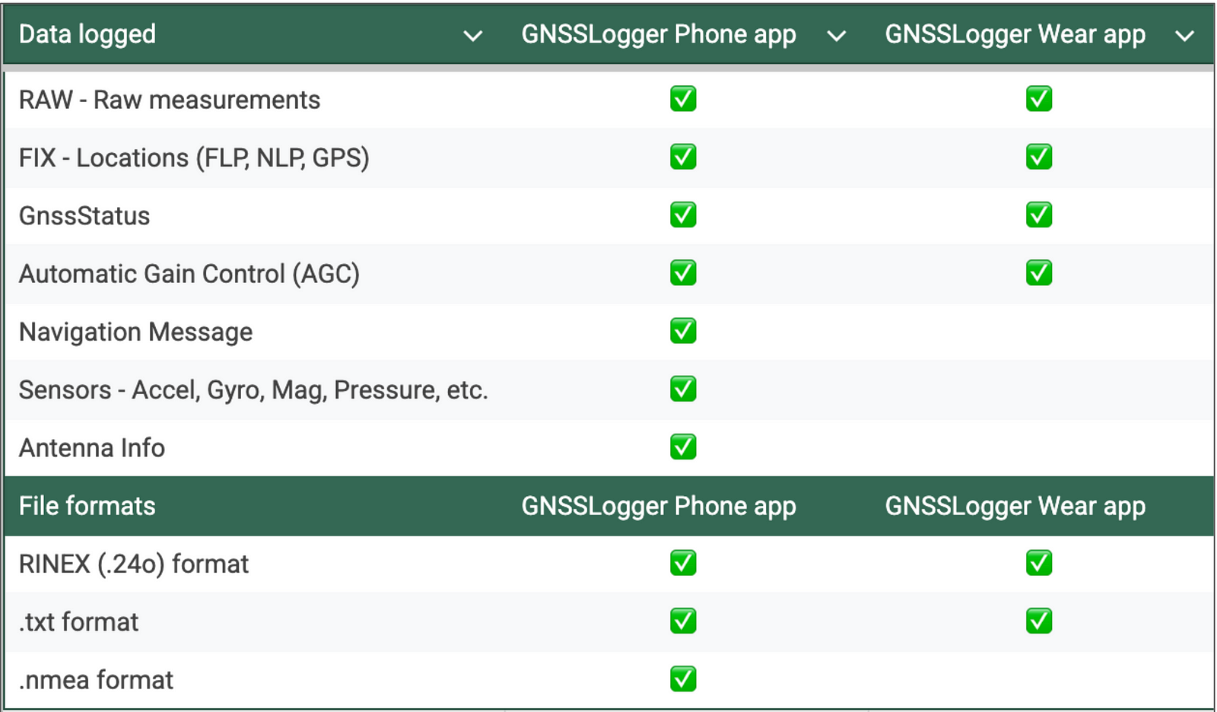Select the Data logged header label
Image resolution: width=1217 pixels, height=712 pixels.
point(87,34)
